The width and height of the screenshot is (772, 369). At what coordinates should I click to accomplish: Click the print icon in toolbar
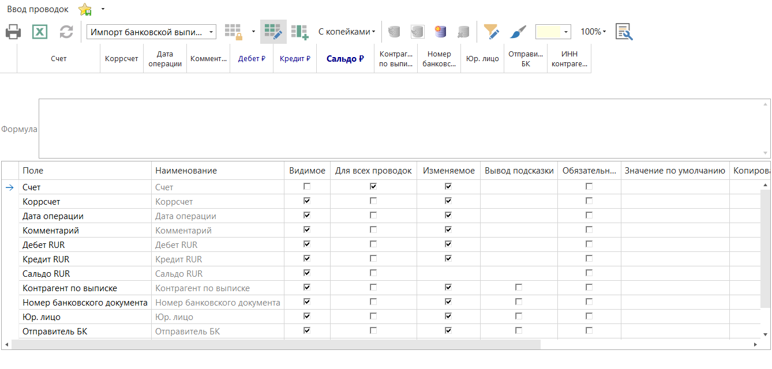13,32
